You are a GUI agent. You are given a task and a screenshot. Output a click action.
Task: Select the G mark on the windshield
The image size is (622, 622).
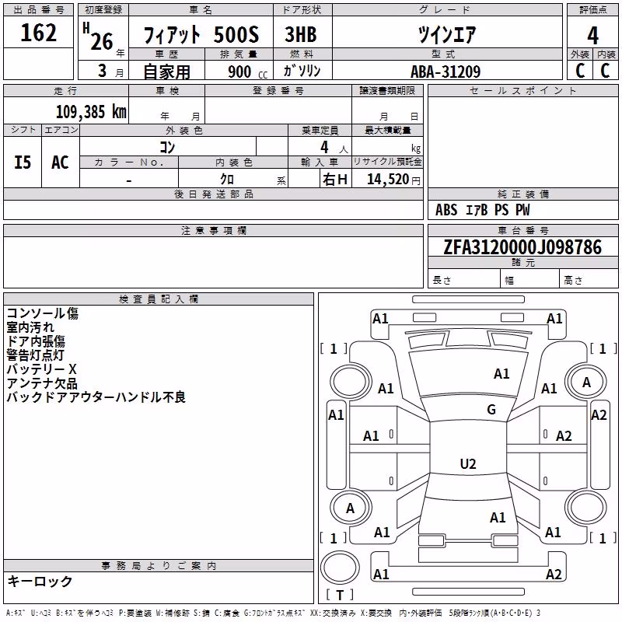click(x=491, y=410)
